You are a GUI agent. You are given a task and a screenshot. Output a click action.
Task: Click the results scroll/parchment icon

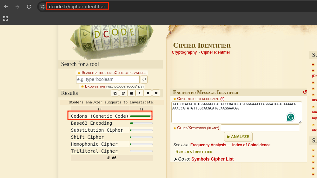tap(123, 93)
